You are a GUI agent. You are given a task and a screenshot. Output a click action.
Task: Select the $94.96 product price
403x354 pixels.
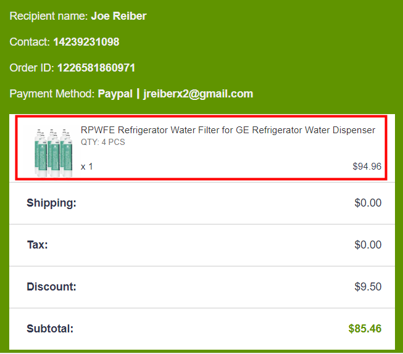point(367,166)
